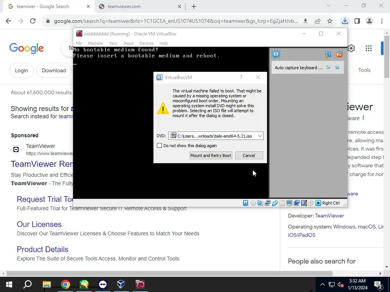The height and width of the screenshot is (292, 390).
Task: Open USB devices indicator in VirtualBox status bar
Action: coord(275,203)
